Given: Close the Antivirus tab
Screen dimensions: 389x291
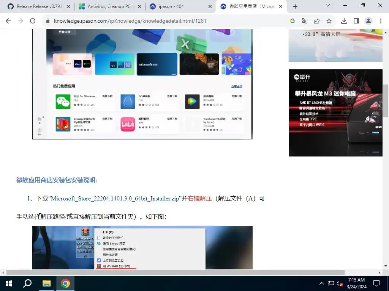Looking at the screenshot, I should (139, 7).
